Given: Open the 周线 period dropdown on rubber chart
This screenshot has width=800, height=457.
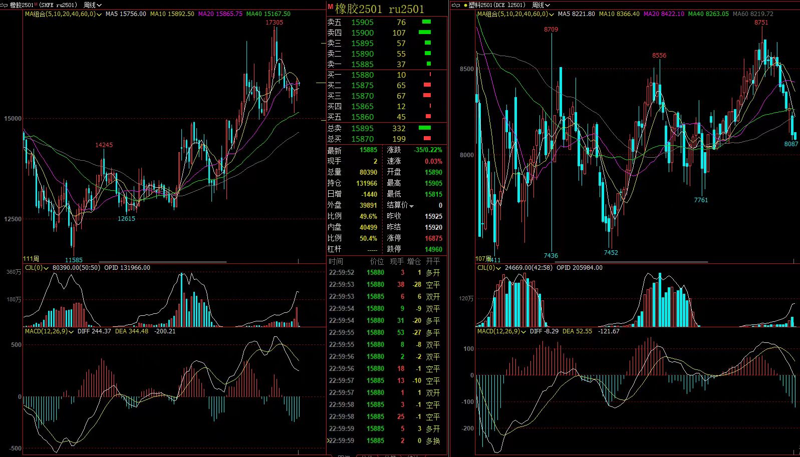Looking at the screenshot, I should coord(93,5).
